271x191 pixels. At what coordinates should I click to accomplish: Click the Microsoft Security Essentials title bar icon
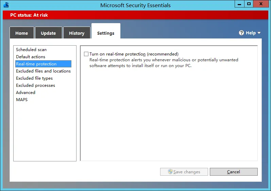click(6, 5)
